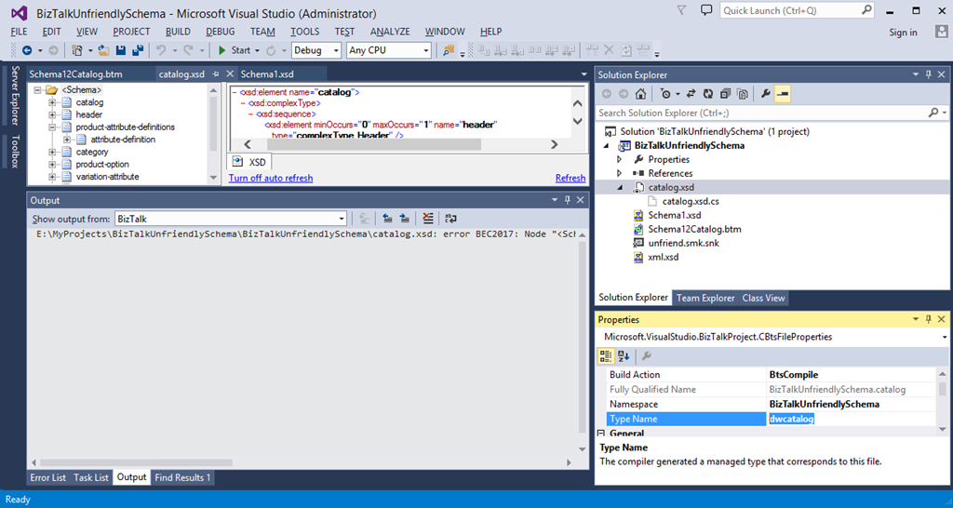Toggle the highlighted Preview Selected Items icon
The height and width of the screenshot is (508, 953).
[783, 94]
